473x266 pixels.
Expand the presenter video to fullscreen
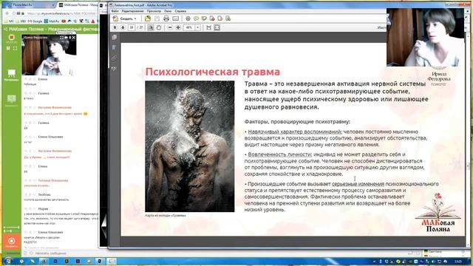pyautogui.click(x=61, y=38)
